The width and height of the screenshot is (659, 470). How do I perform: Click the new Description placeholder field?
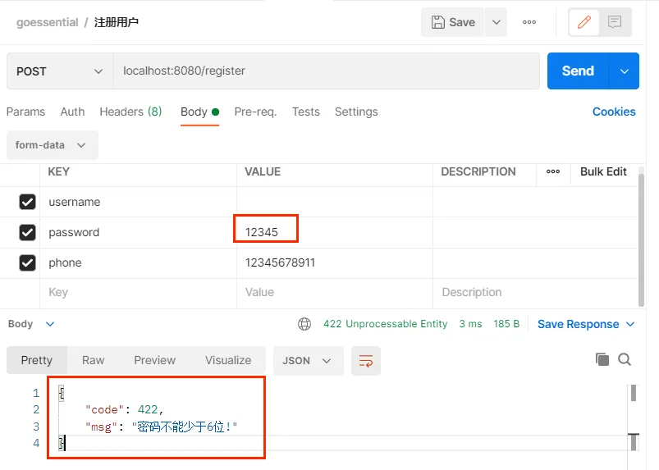(535, 292)
